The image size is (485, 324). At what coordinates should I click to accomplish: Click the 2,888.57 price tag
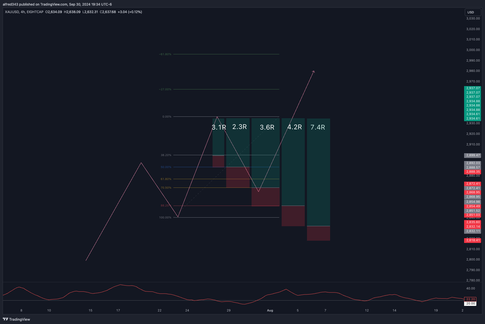(x=472, y=168)
